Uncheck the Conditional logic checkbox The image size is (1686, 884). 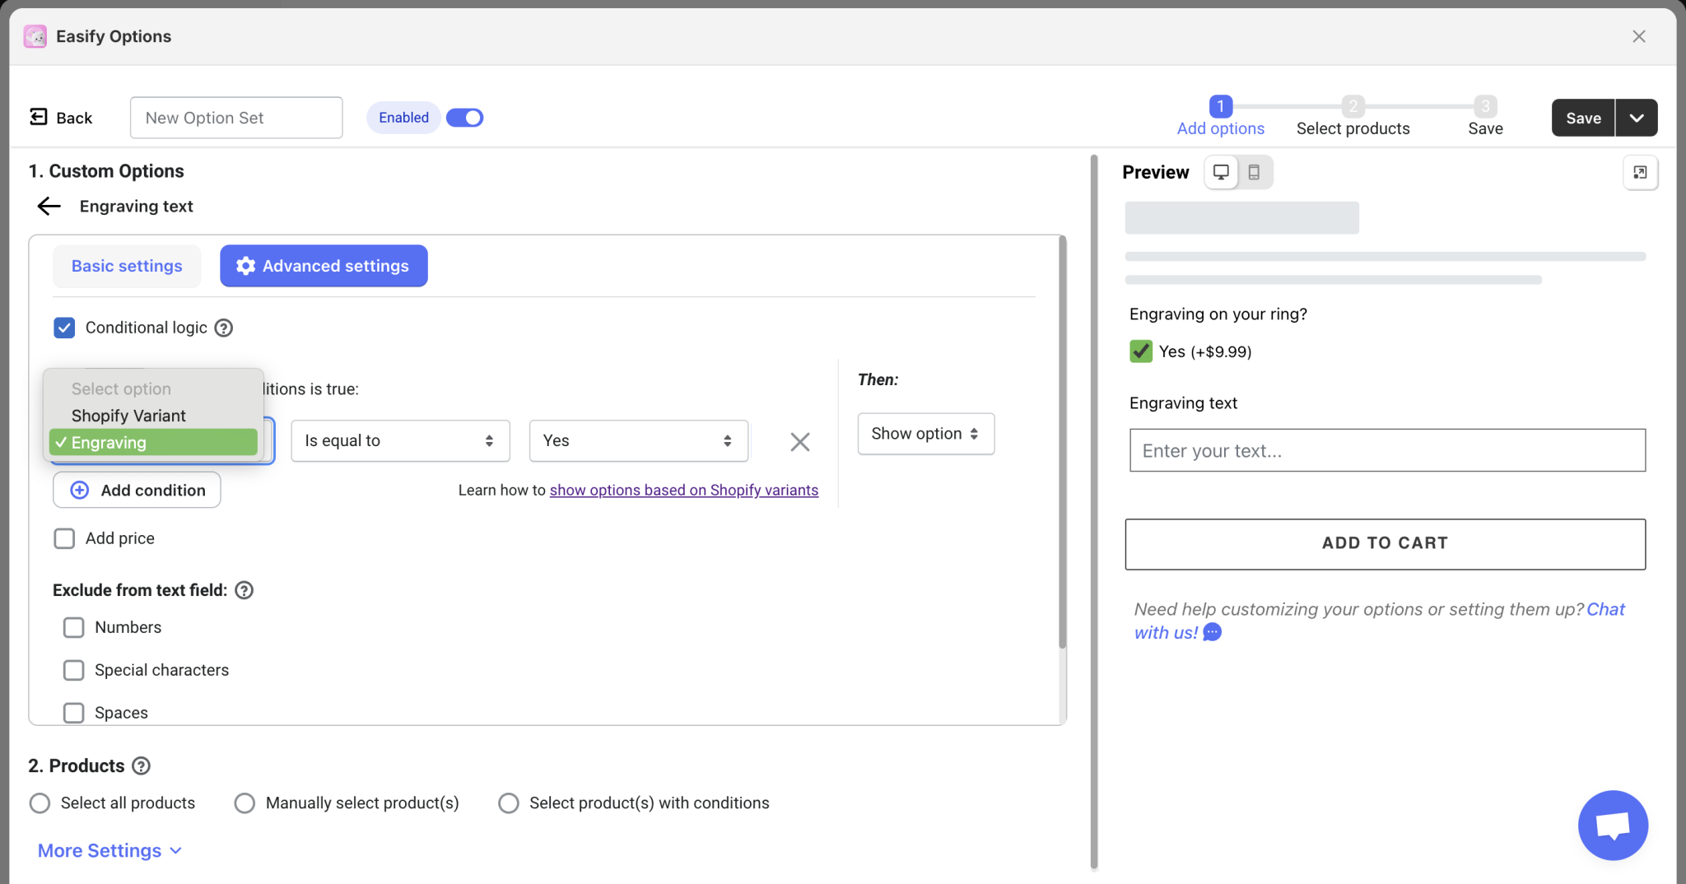coord(64,328)
